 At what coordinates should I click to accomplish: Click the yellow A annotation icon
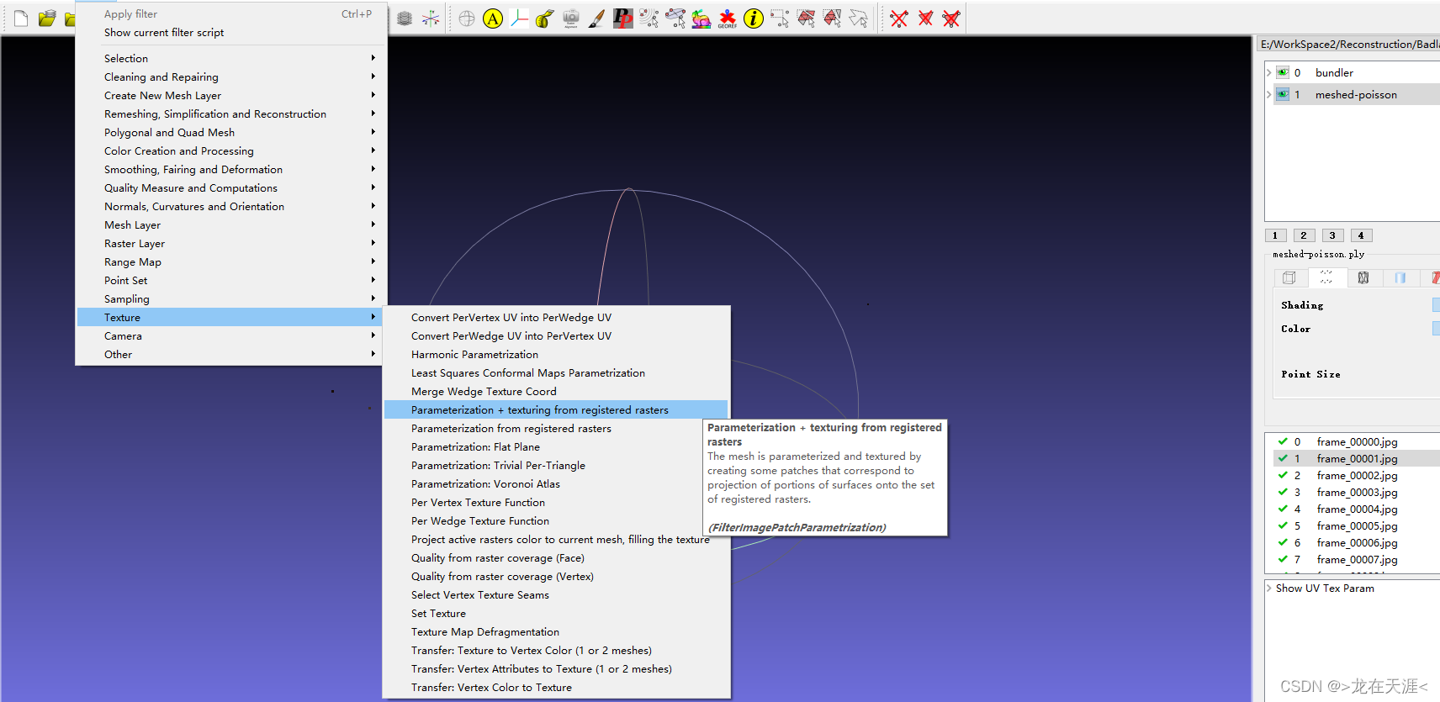493,18
